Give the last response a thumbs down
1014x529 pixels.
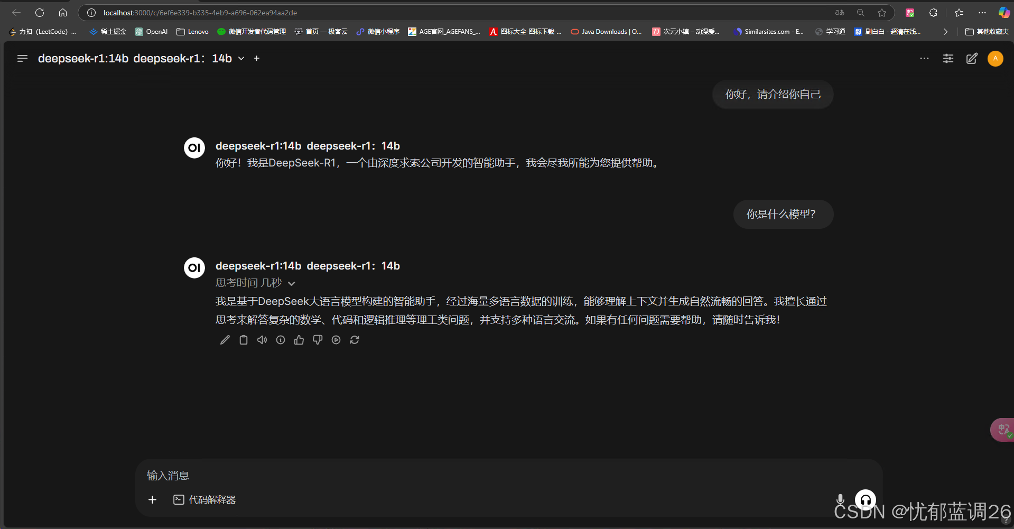(318, 340)
